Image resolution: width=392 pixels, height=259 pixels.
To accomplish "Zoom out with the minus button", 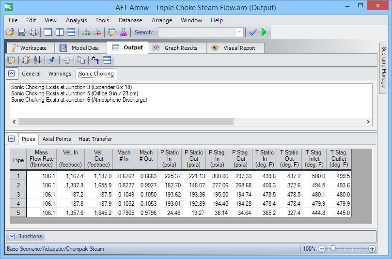I will tap(322, 249).
